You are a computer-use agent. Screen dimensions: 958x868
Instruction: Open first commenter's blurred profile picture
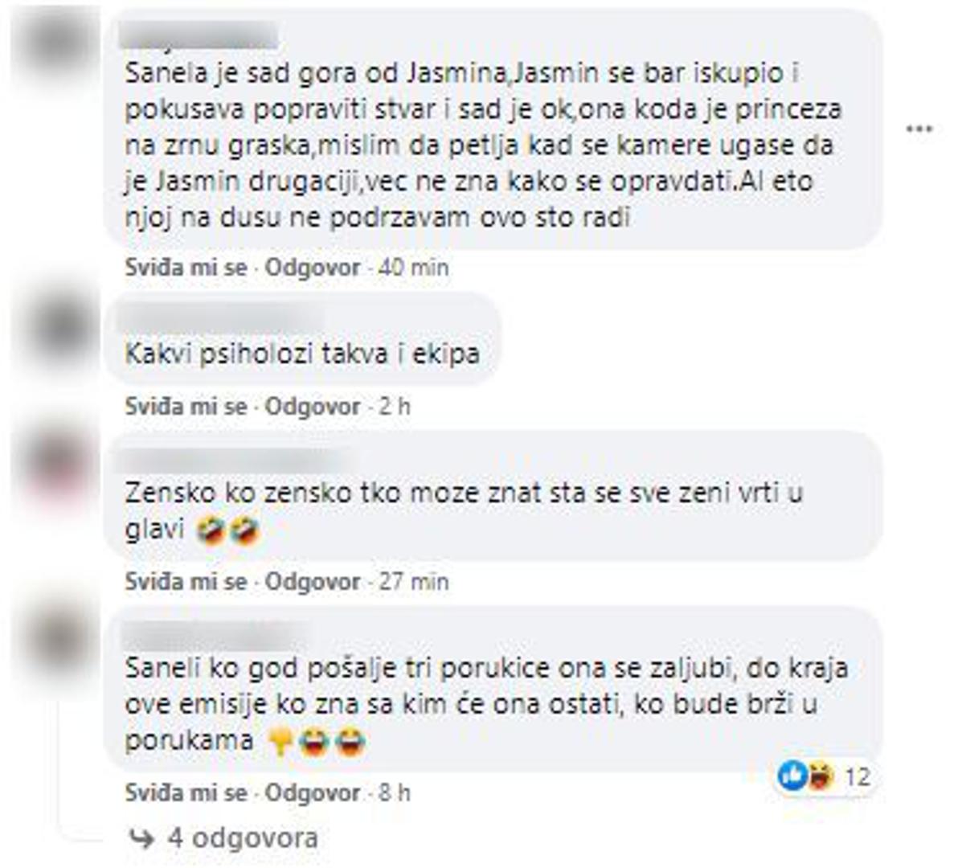pyautogui.click(x=57, y=44)
